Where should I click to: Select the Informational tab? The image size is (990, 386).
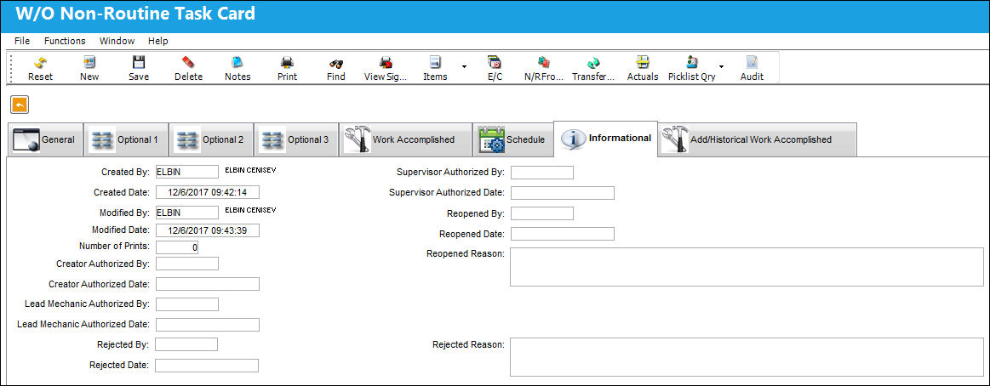click(x=605, y=138)
